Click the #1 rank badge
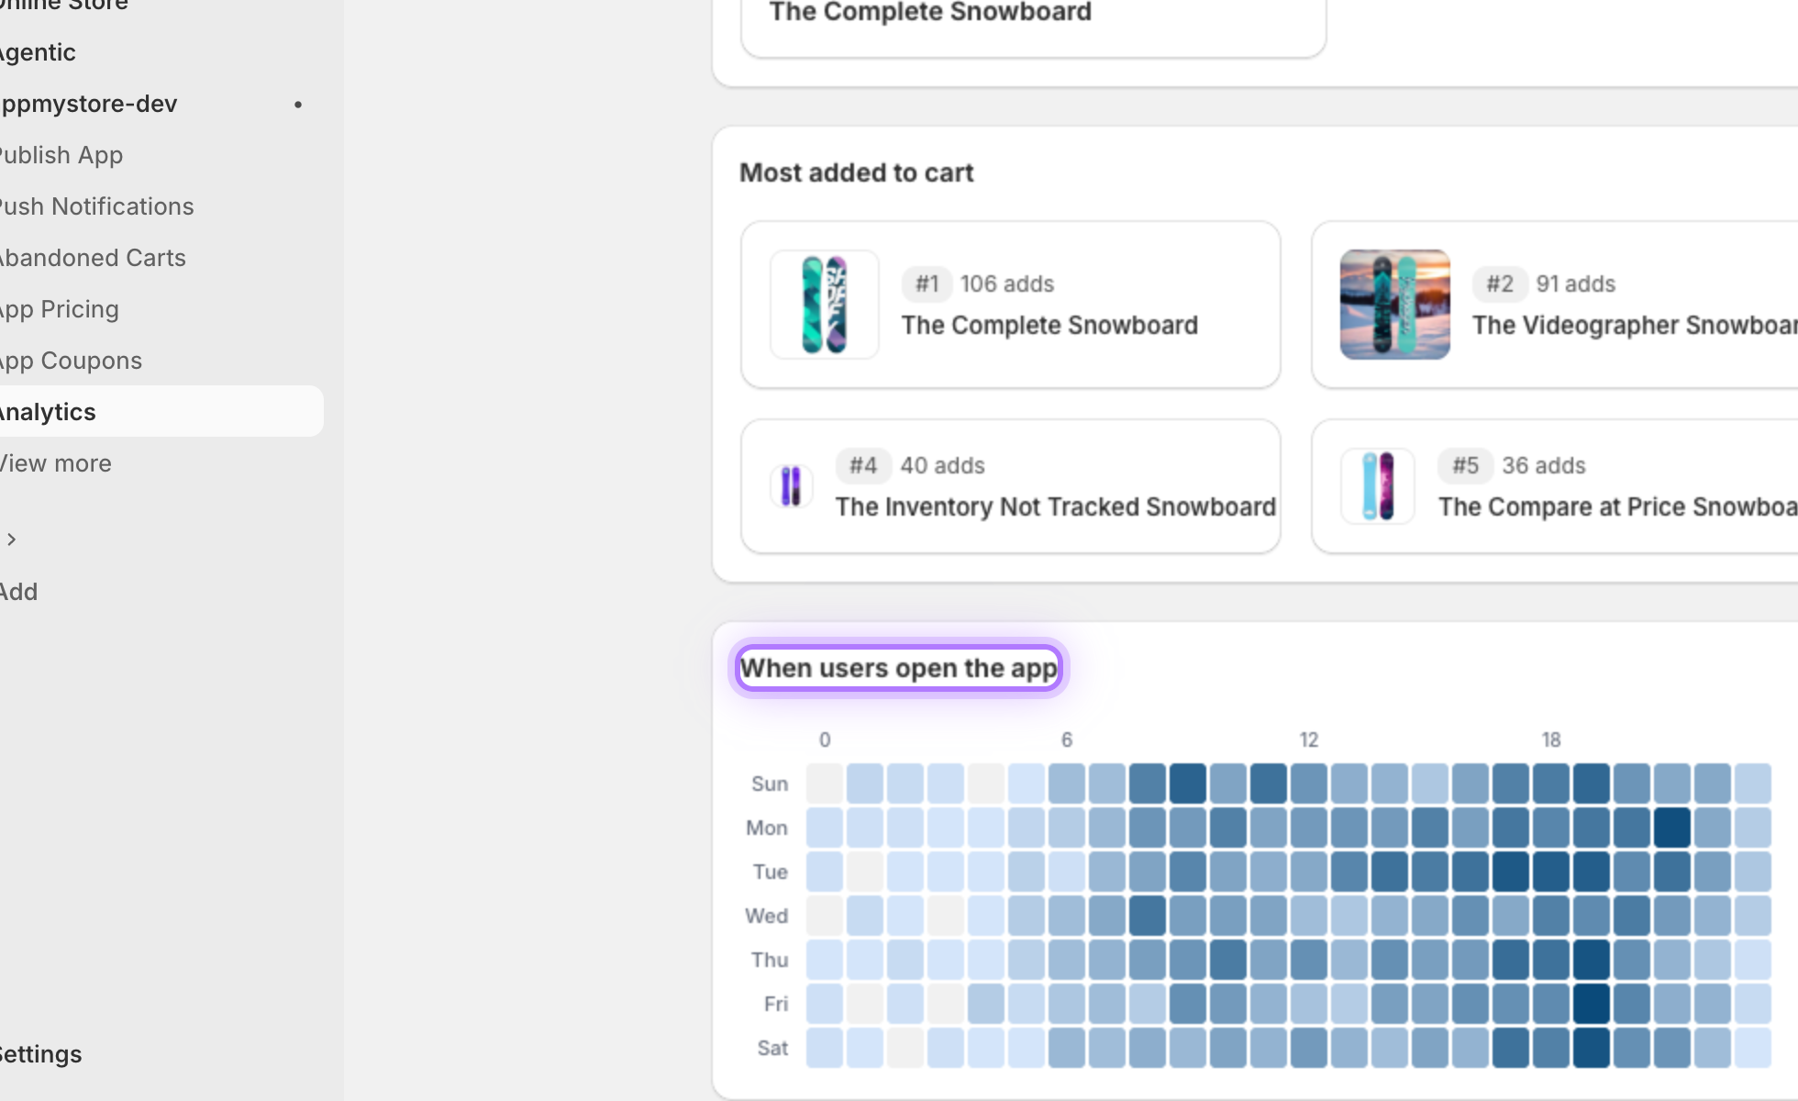The image size is (1798, 1101). (x=927, y=284)
